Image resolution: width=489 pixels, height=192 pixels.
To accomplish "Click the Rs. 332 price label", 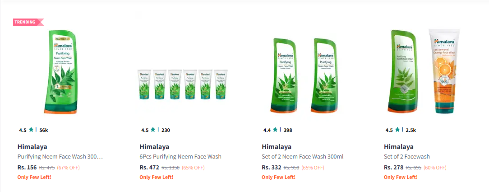I will coord(271,167).
